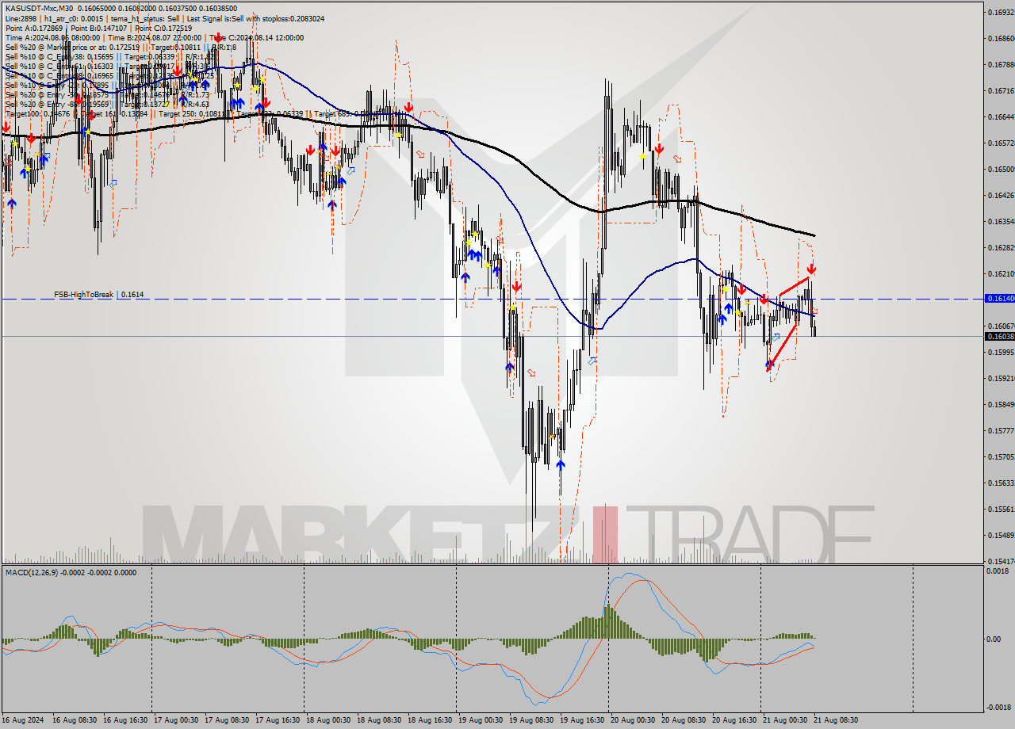Click the red sell arrow above latest candle
Image resolution: width=1015 pixels, height=729 pixels.
[812, 269]
